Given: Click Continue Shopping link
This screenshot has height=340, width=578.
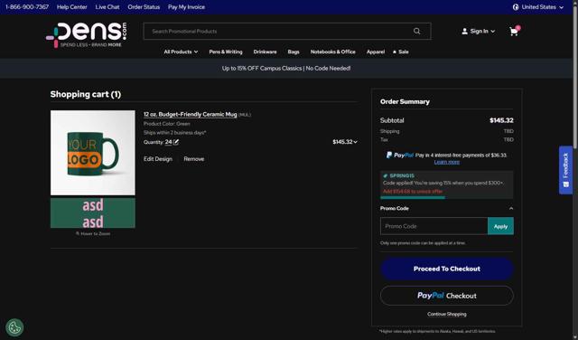Looking at the screenshot, I should [447, 314].
